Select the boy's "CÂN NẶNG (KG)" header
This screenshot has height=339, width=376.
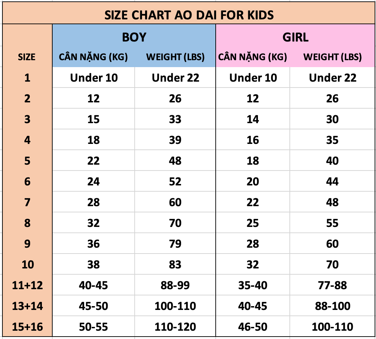point(93,57)
